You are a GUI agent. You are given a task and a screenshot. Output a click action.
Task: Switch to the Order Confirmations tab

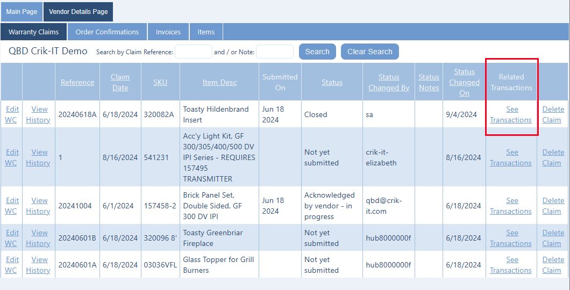107,32
